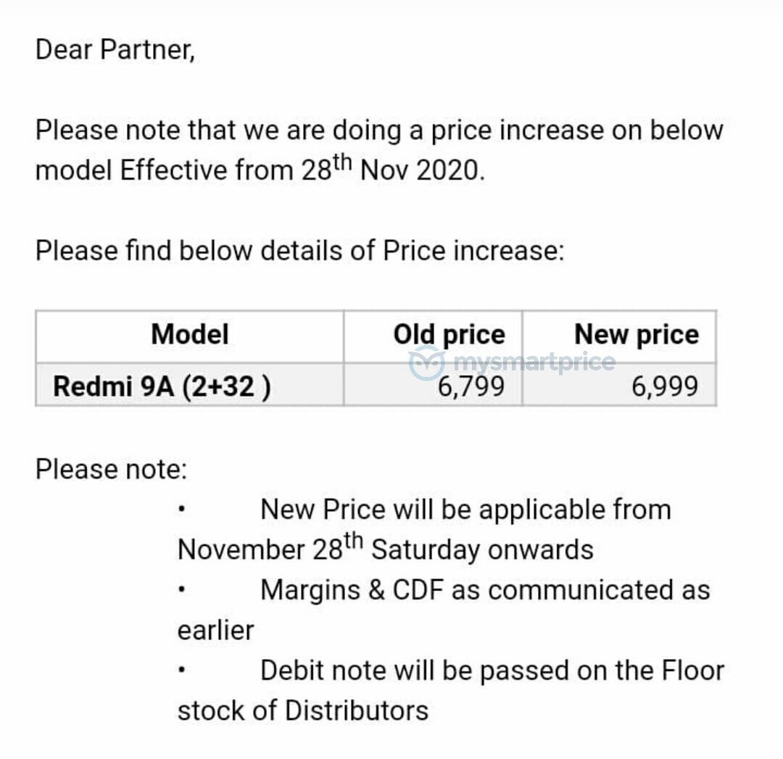Click the Dear Partner greeting
This screenshot has height=759, width=783.
(115, 50)
